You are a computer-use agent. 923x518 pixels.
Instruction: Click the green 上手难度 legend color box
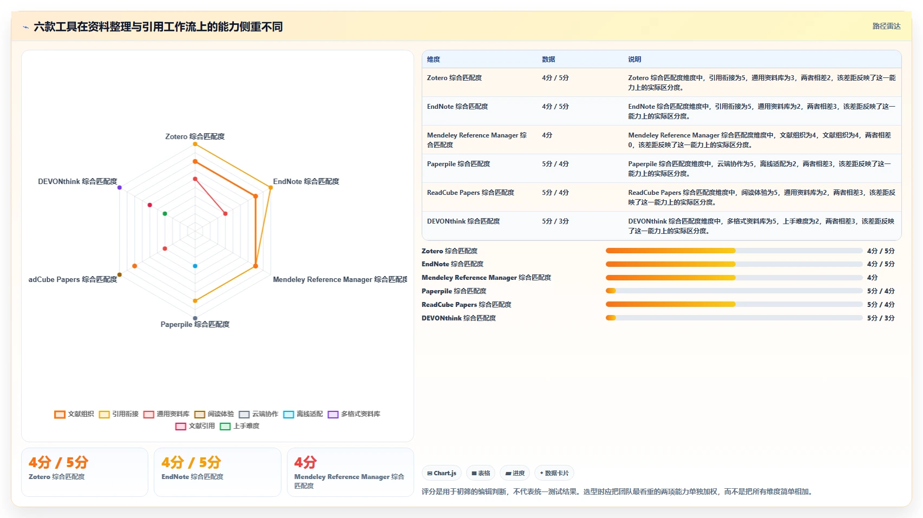(x=225, y=427)
